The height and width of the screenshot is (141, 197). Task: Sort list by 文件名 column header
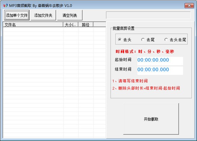coord(33,25)
